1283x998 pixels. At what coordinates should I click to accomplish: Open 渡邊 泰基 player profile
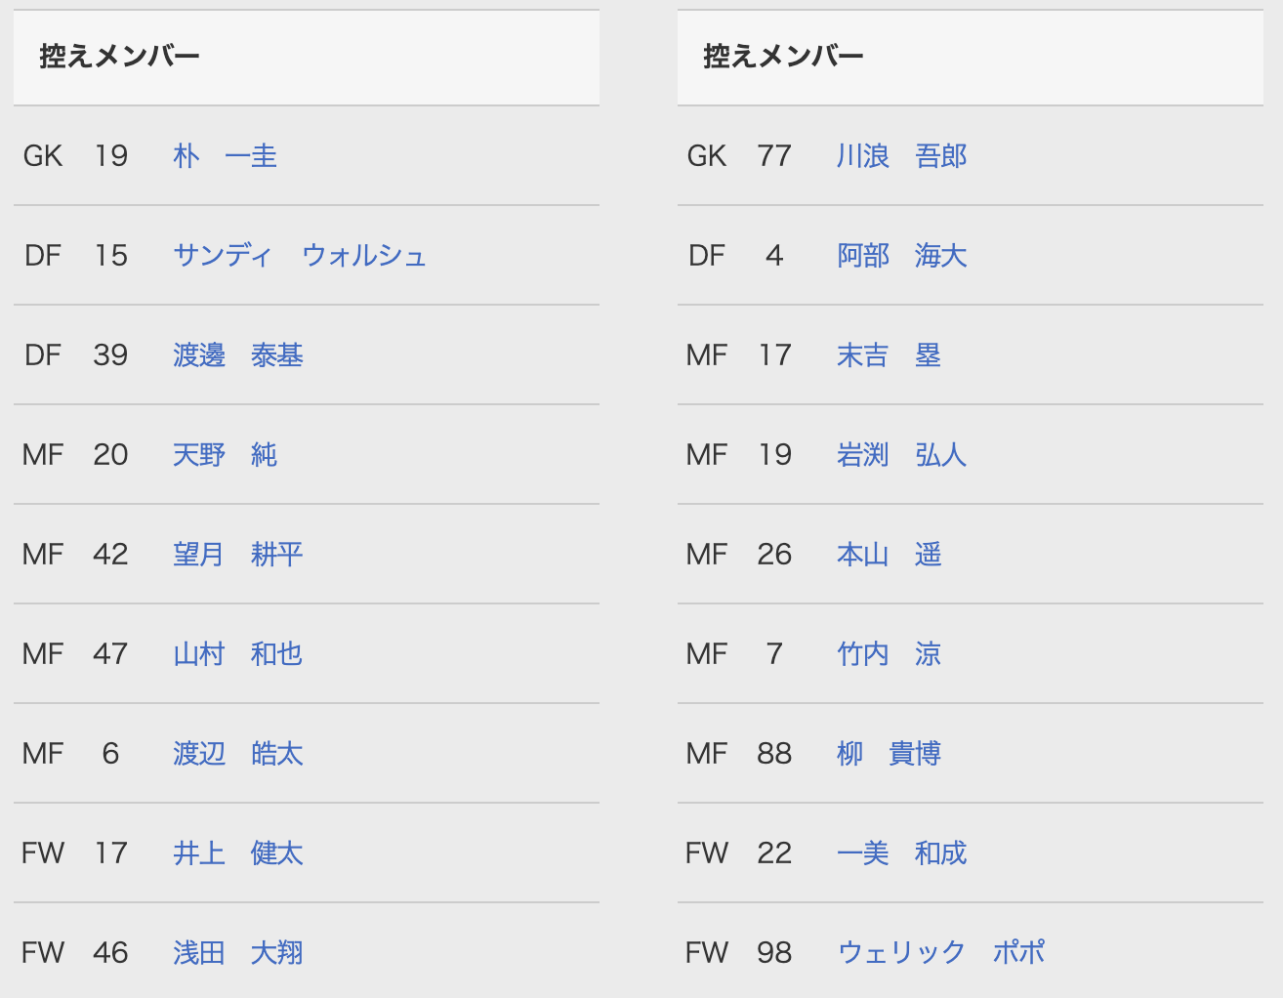(237, 355)
